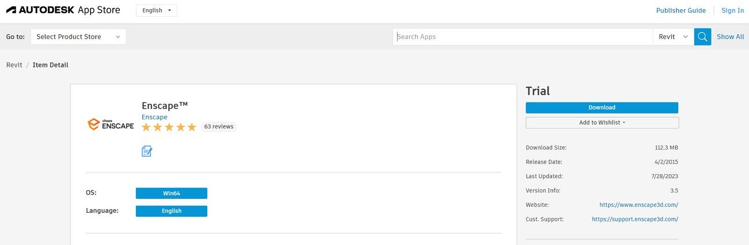Open the English language dropdown
This screenshot has height=245, width=749.
click(x=157, y=10)
